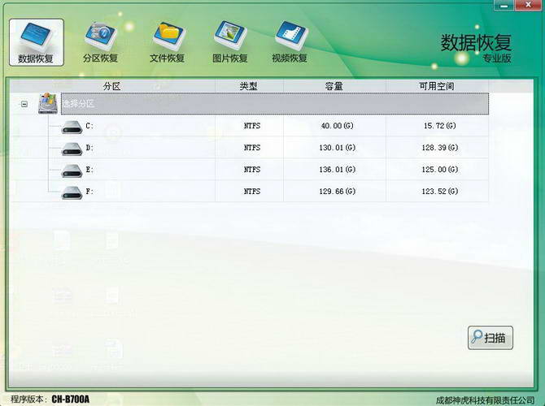Screen dimensions: 545x406
Task: Sort by the 容量 column header
Action: pos(334,86)
